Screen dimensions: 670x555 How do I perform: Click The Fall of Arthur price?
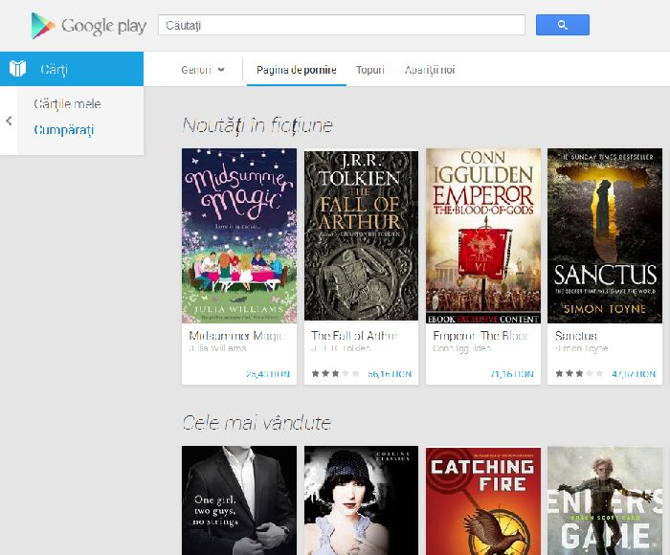click(390, 374)
